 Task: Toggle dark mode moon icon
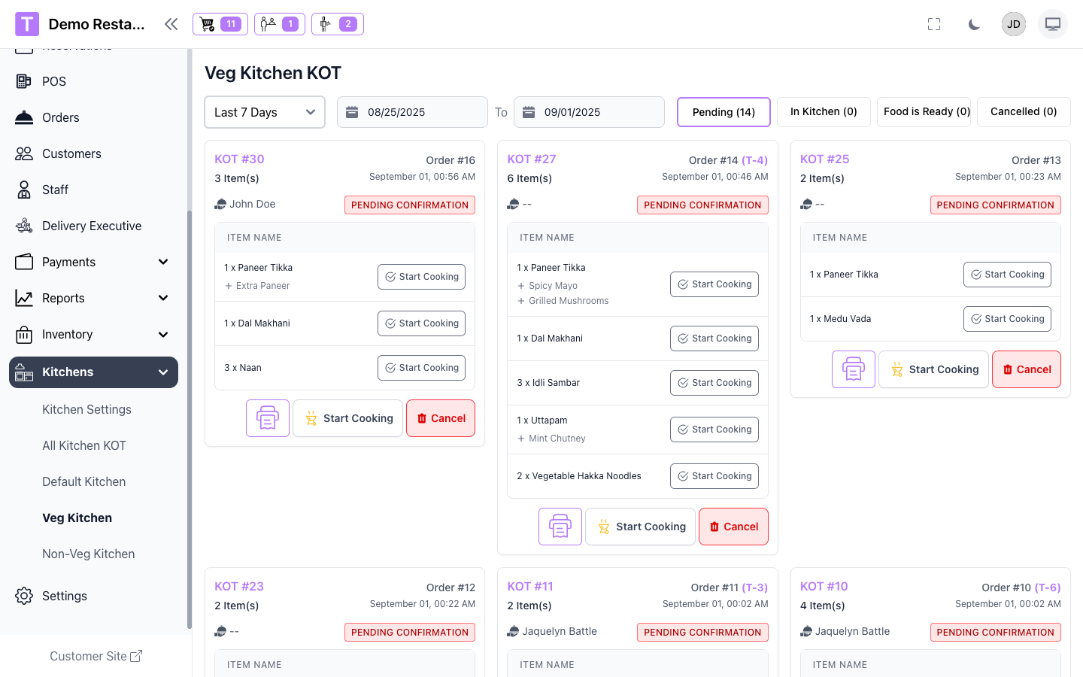tap(974, 24)
